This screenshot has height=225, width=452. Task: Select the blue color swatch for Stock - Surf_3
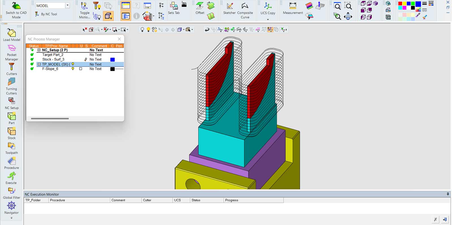112,59
